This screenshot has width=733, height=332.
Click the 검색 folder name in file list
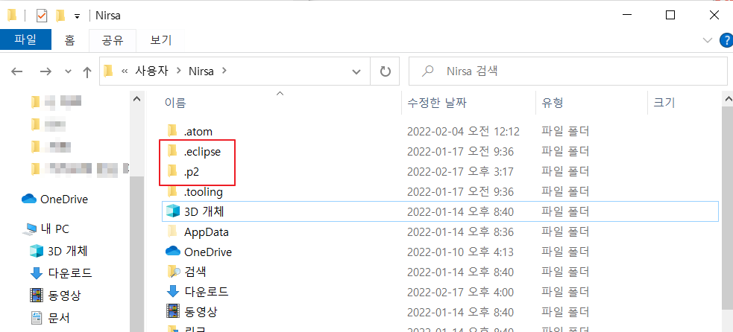tap(195, 272)
